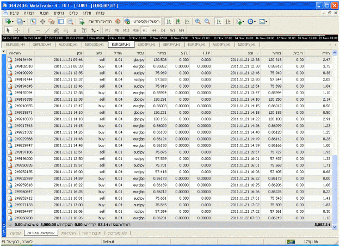Open the Strategy Tester icon
This screenshot has width=340, height=246.
click(x=70, y=21)
